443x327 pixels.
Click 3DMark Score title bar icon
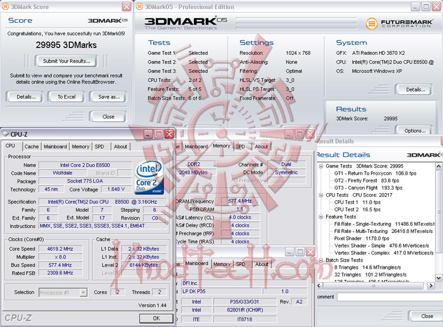(5, 7)
